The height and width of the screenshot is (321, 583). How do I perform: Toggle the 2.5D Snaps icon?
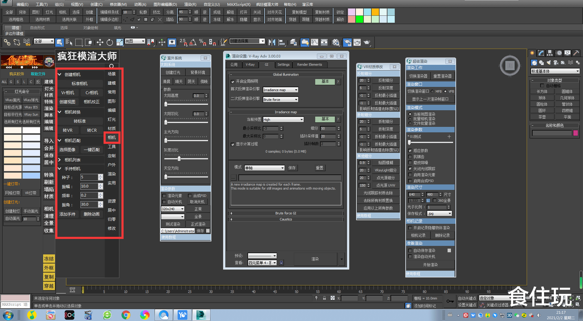(183, 42)
